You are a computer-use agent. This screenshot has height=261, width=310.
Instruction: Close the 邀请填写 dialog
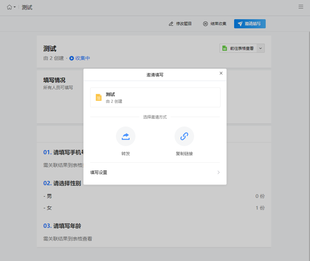[221, 73]
